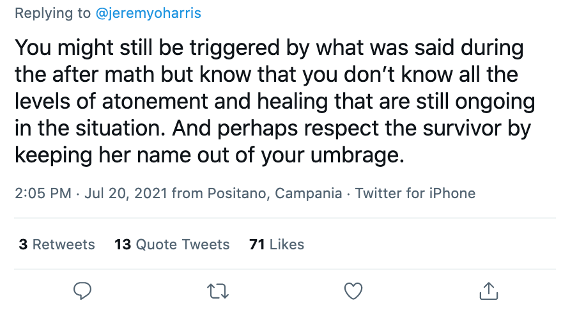570x312 pixels.
Task: Click the word 'atonement' in the tweet
Action: click(155, 102)
